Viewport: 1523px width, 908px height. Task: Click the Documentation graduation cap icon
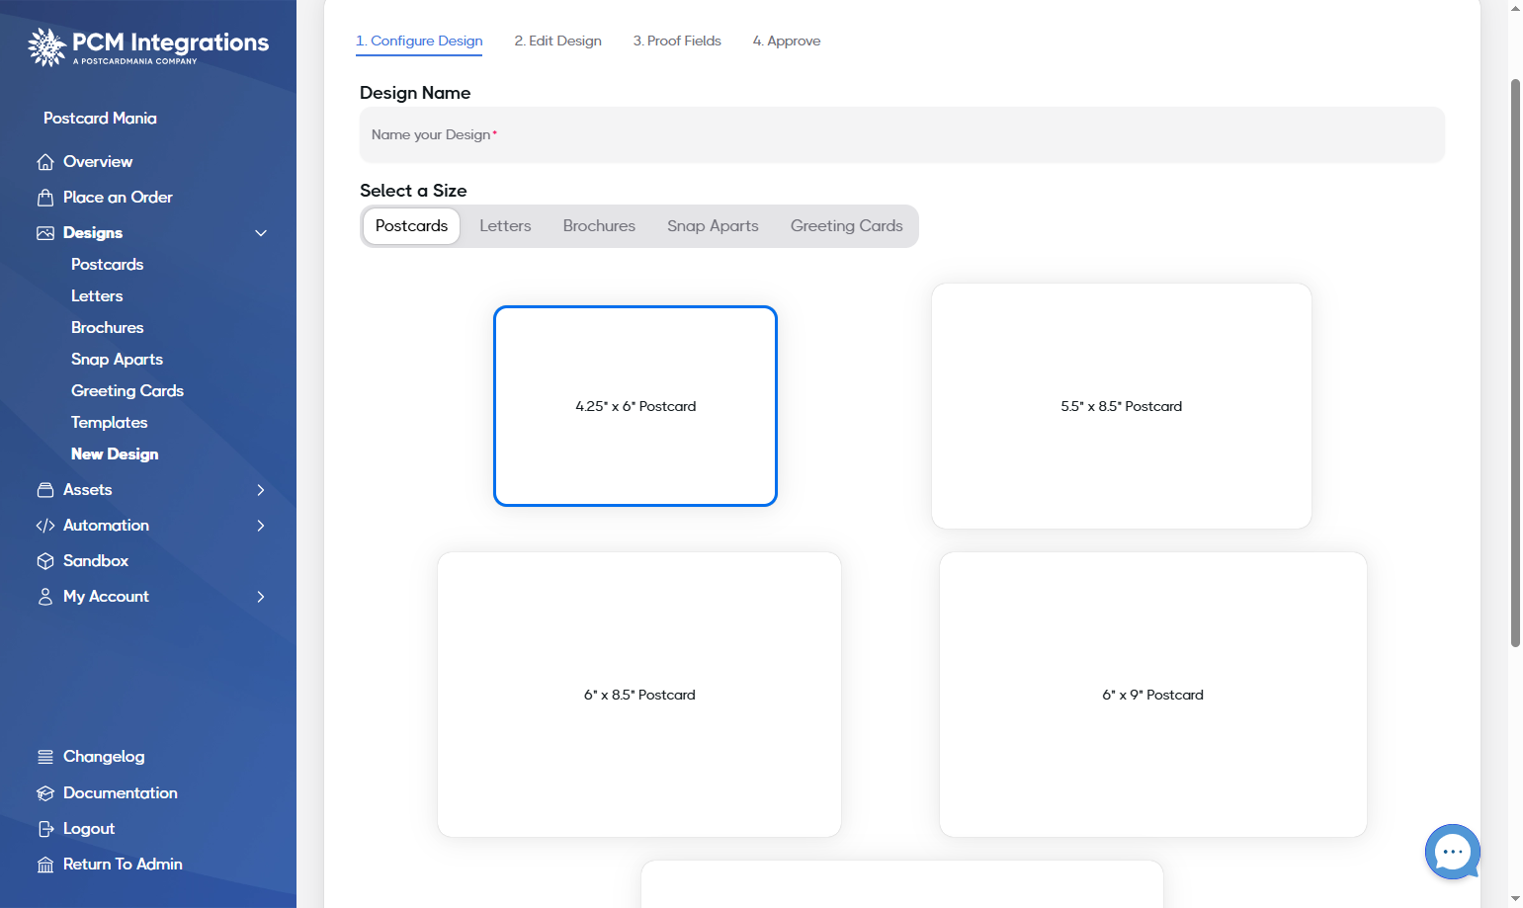(x=45, y=793)
